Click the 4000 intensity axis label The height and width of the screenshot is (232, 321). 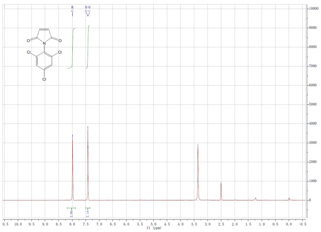coord(313,124)
